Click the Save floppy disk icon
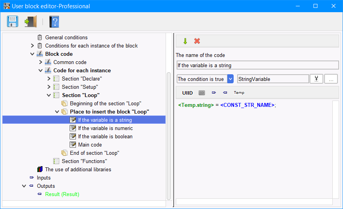 [x=13, y=21]
